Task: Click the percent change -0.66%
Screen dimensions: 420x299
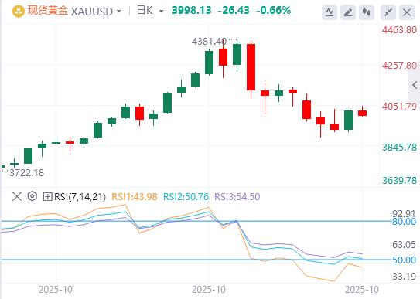Action: 274,11
